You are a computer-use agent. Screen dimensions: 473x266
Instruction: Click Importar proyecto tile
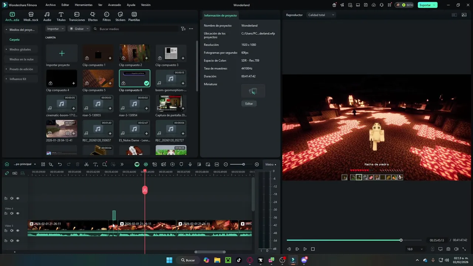(62, 56)
